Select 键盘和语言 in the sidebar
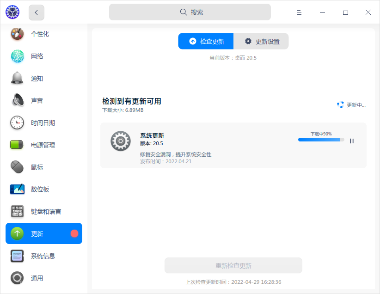Screen dimensions: 380x294 44,211
